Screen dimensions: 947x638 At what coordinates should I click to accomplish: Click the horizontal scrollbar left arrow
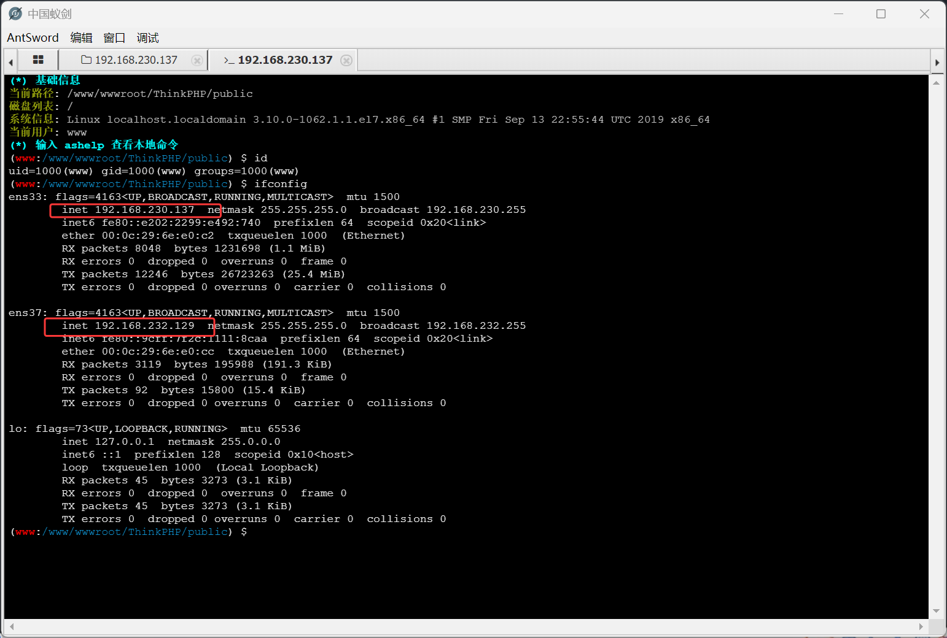click(11, 626)
